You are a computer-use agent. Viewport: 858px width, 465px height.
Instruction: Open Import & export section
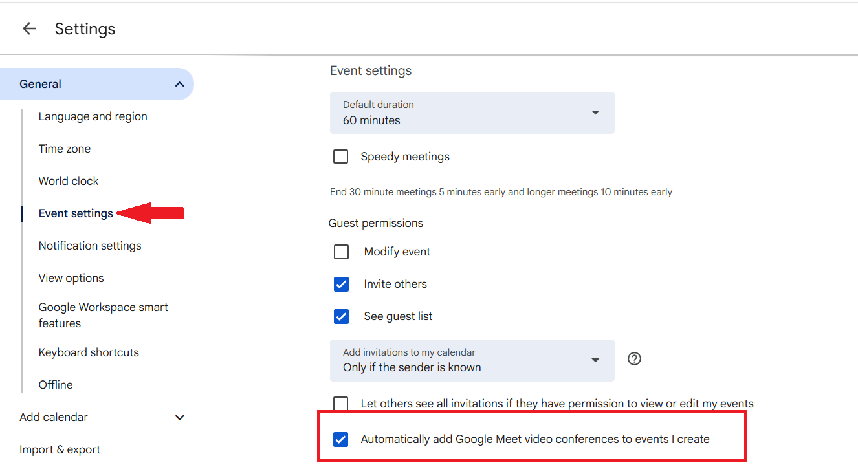(x=60, y=449)
